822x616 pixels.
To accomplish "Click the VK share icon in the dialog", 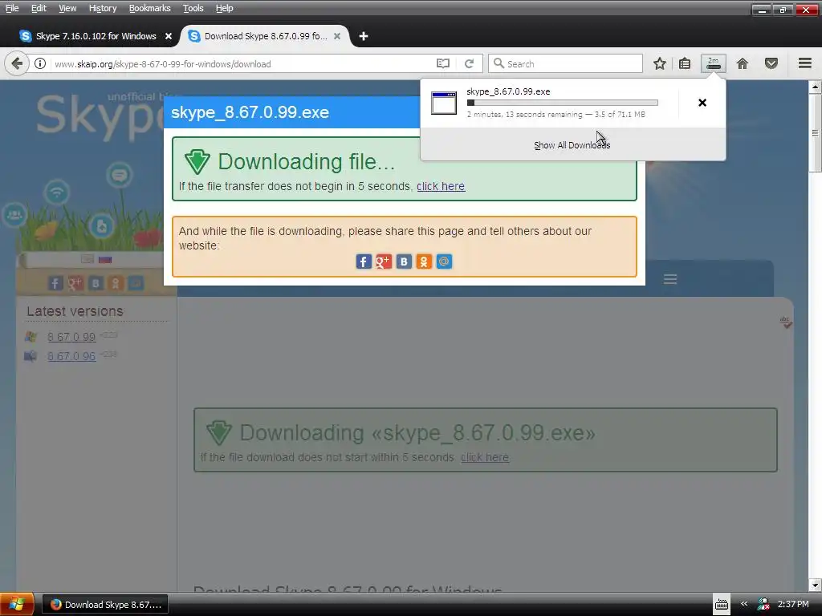I will pos(404,261).
